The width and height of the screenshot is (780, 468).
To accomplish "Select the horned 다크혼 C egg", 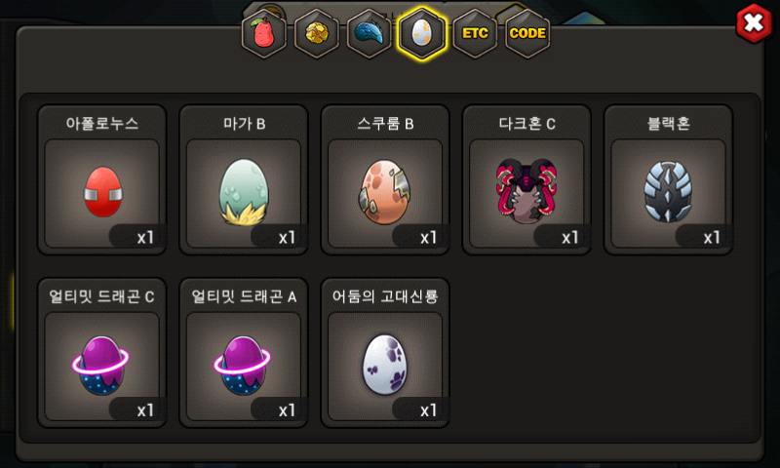I will tap(526, 193).
